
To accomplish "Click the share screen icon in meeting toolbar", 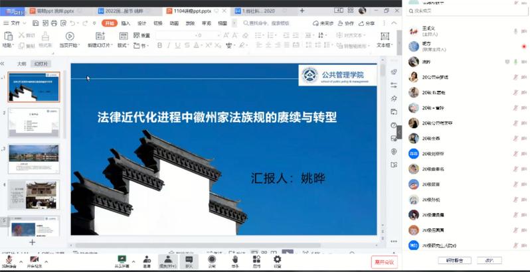I will (122, 260).
